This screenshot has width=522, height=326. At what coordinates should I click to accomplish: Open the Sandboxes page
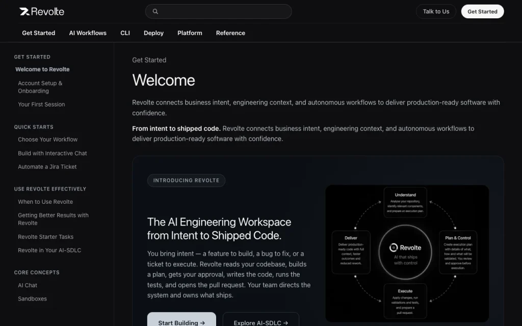pyautogui.click(x=32, y=298)
